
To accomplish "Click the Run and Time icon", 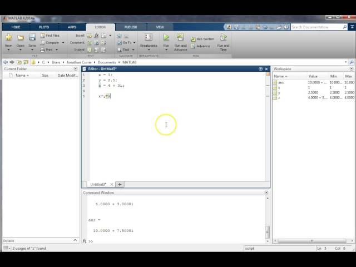I will 223,37.
